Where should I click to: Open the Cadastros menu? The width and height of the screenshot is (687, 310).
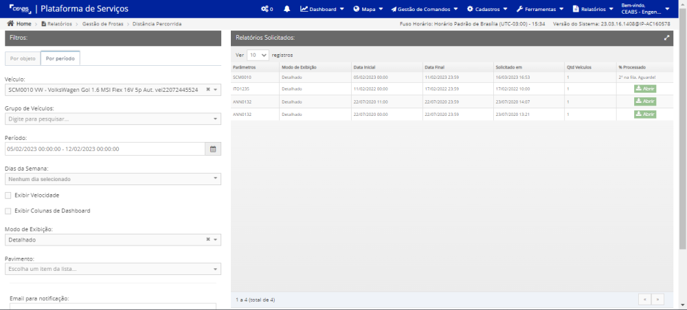(x=487, y=9)
